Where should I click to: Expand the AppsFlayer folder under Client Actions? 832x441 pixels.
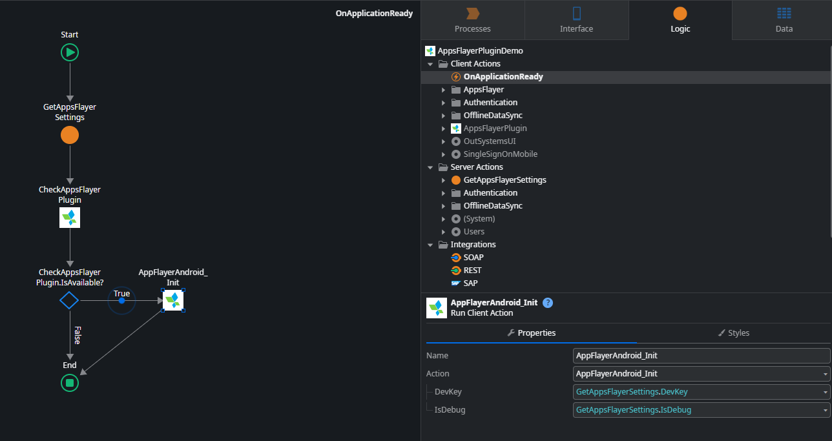pyautogui.click(x=443, y=90)
